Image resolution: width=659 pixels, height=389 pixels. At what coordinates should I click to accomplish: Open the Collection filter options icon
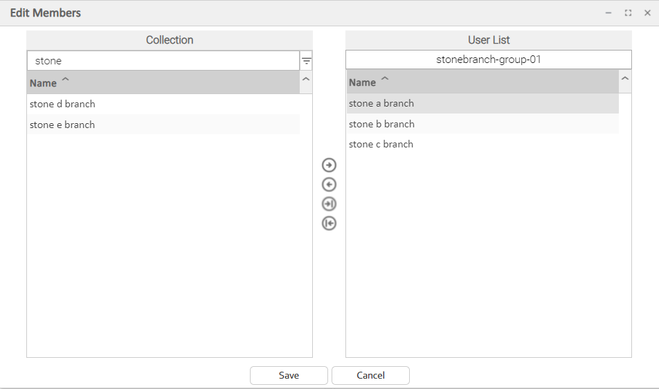pos(306,61)
